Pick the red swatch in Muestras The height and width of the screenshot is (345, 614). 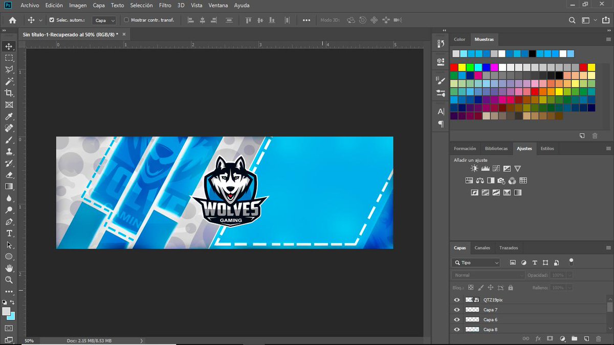pos(454,67)
